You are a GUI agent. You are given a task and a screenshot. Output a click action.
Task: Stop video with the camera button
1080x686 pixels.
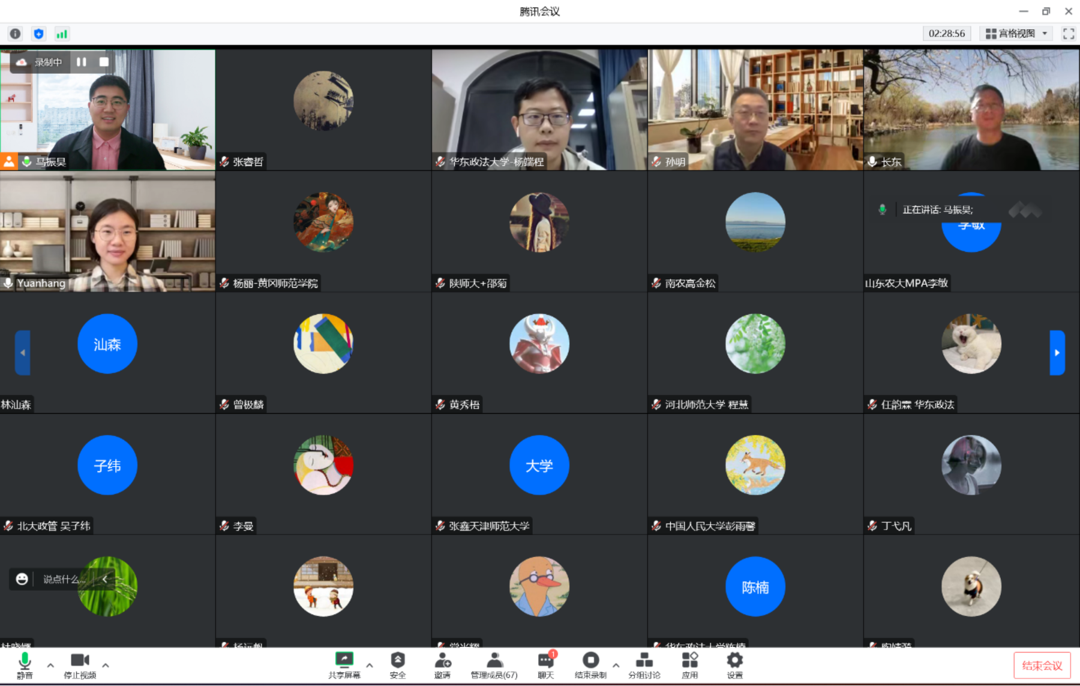[x=80, y=664]
